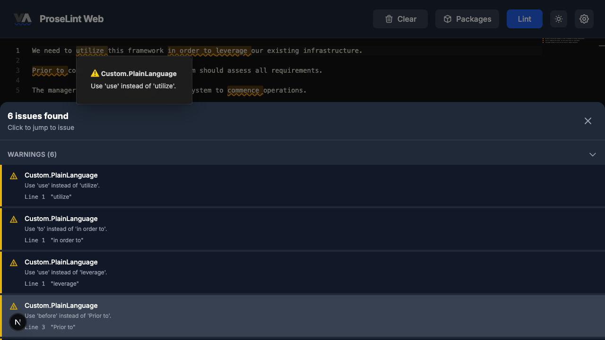Select the highlighted word 'commence' in the editor

[x=244, y=90]
